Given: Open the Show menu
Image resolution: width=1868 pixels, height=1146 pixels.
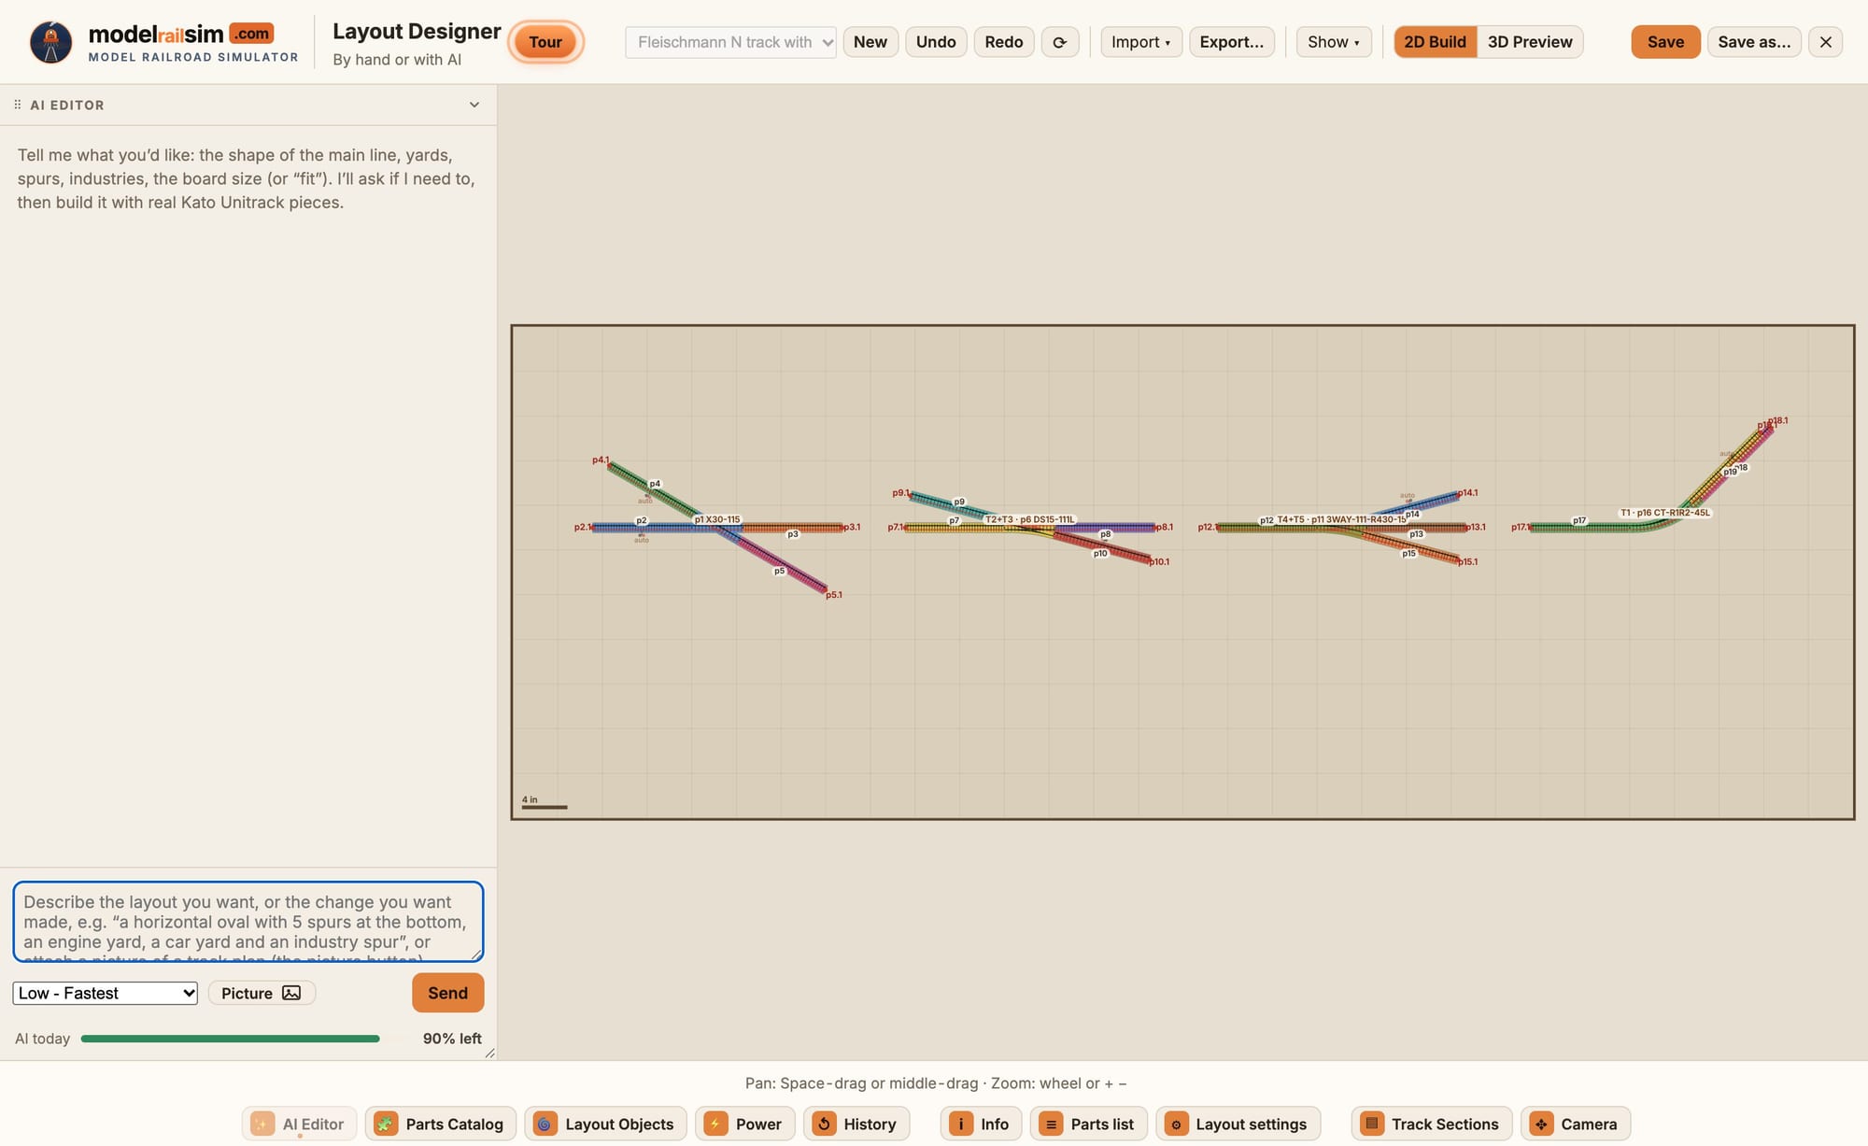Looking at the screenshot, I should pos(1333,42).
